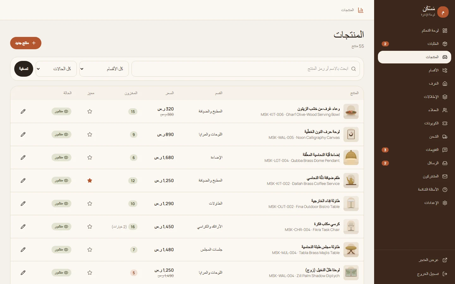Open الرسائل messages inbox
455x284 pixels.
(415, 163)
